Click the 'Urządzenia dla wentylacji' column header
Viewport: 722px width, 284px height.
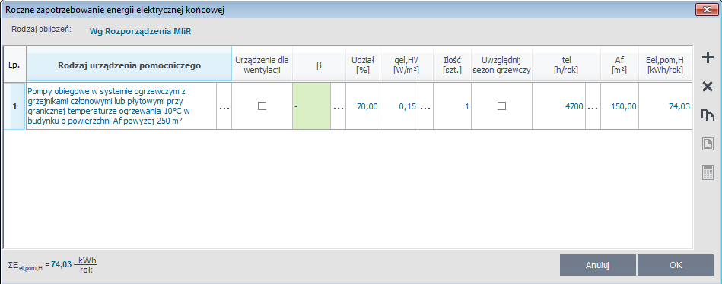tap(262, 65)
